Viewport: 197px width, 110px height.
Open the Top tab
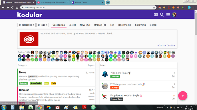(x=112, y=25)
